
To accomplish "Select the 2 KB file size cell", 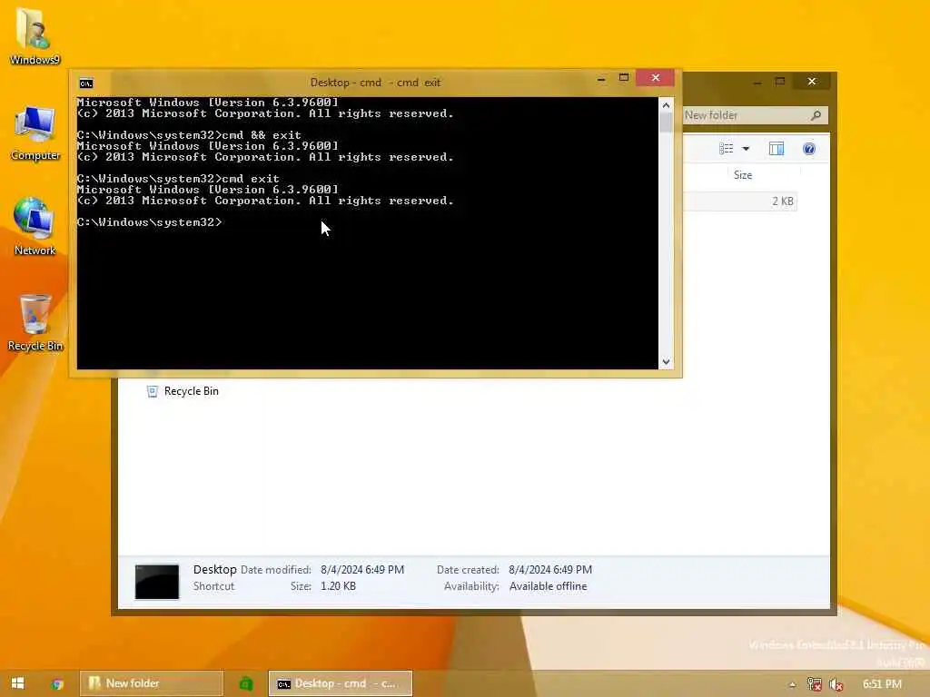I will pyautogui.click(x=782, y=201).
